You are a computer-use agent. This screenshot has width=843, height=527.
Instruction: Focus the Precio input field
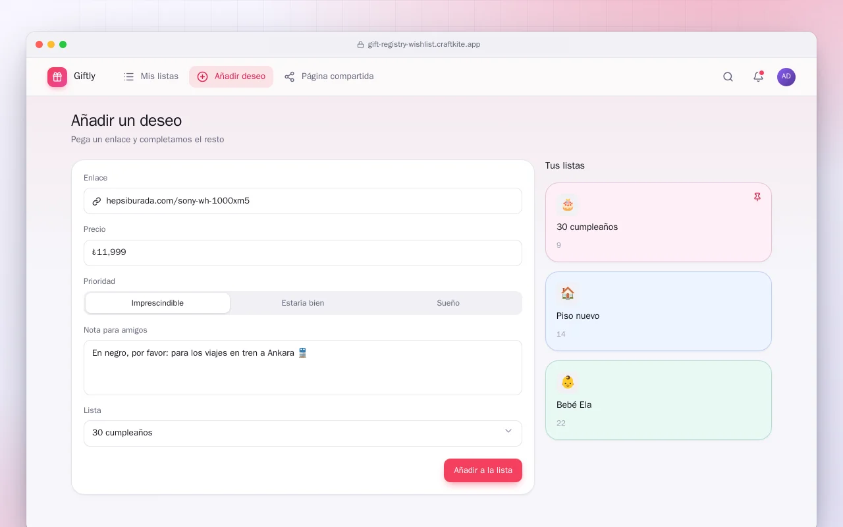coord(303,253)
